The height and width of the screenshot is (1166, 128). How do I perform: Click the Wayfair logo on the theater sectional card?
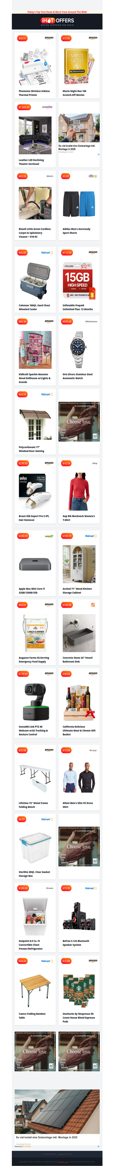click(48, 107)
